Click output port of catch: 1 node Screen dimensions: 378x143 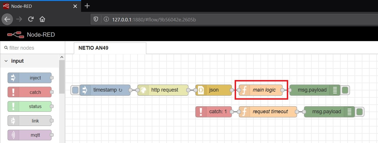(232, 112)
